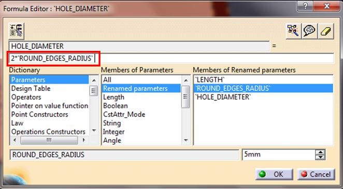The width and height of the screenshot is (343, 189).
Task: Select the HOLE_DIAMETER name field
Action: (x=139, y=46)
